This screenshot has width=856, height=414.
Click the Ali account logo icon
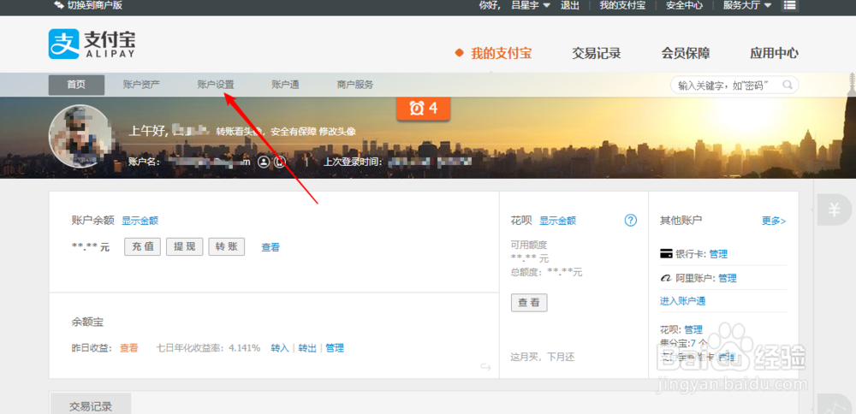coord(666,278)
